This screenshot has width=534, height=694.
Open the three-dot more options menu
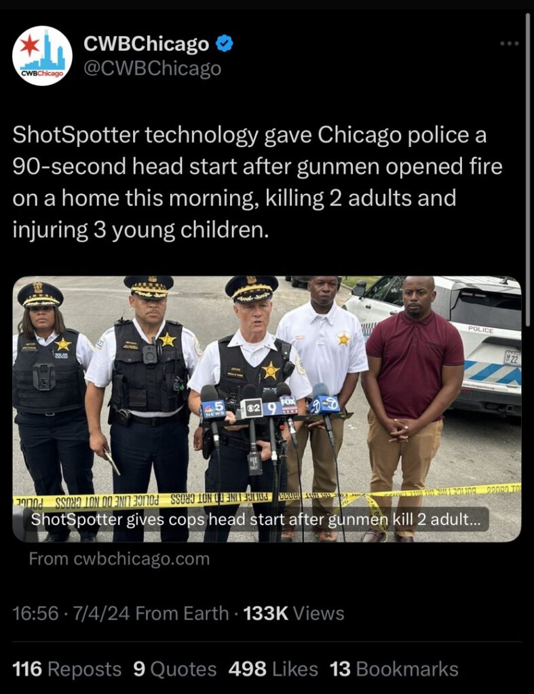click(x=509, y=43)
